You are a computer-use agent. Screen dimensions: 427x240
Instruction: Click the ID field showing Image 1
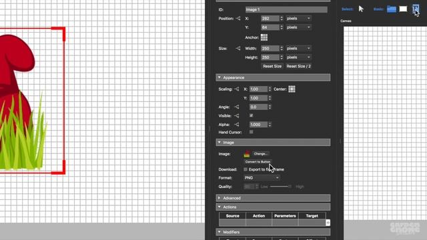[x=286, y=9]
